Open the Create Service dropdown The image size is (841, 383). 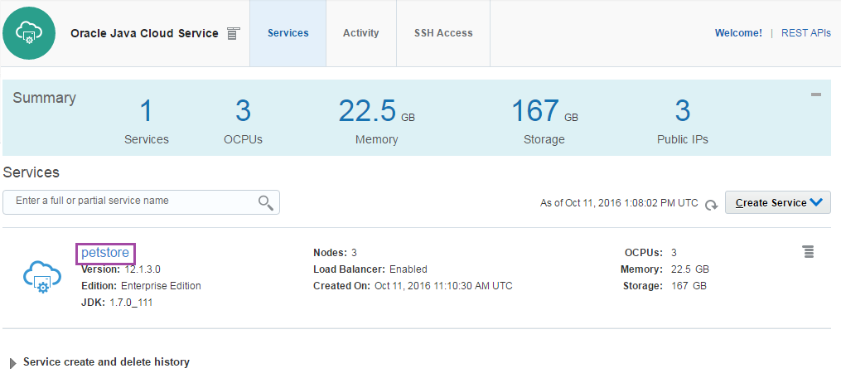pos(778,203)
